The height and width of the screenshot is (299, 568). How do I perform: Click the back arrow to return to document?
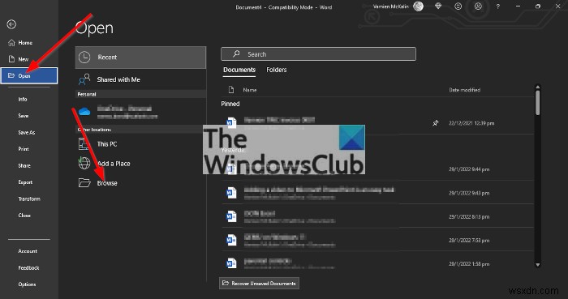pyautogui.click(x=11, y=24)
